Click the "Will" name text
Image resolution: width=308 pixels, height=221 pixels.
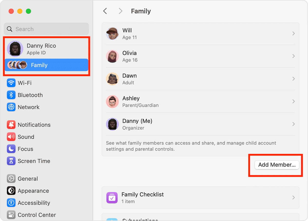tap(127, 30)
